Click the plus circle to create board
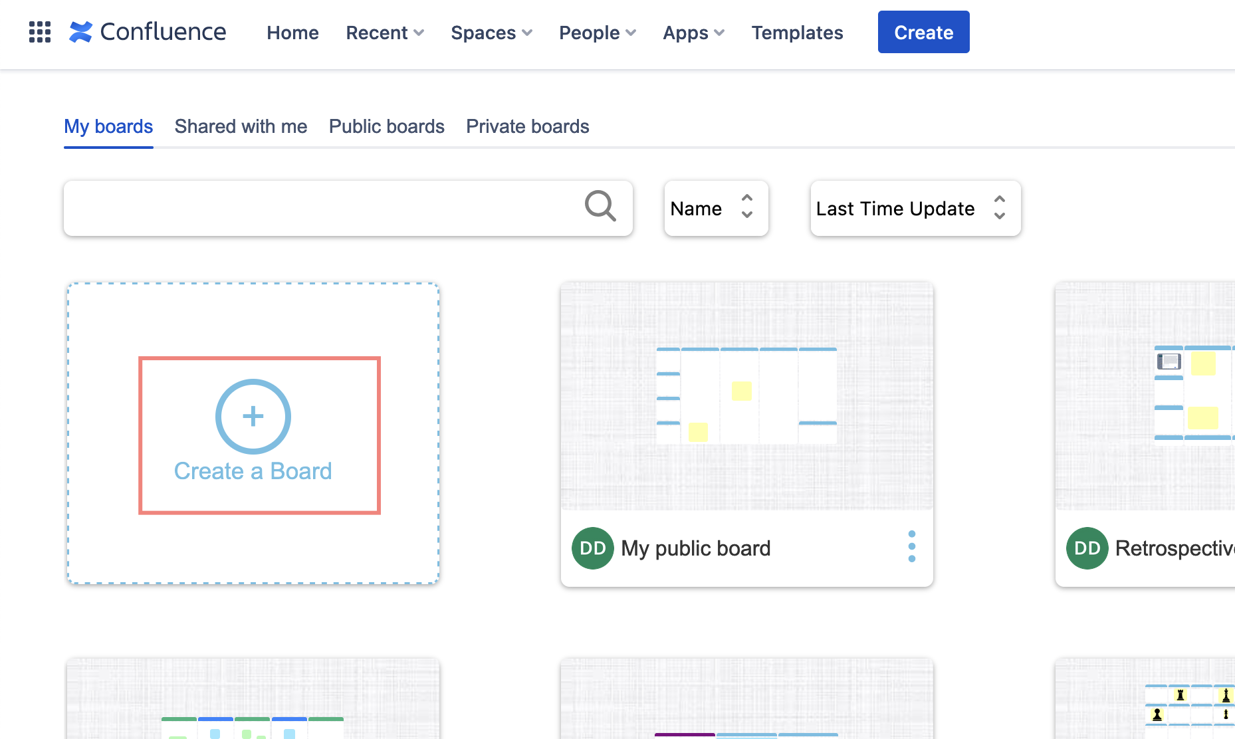Viewport: 1235px width, 739px height. (253, 417)
